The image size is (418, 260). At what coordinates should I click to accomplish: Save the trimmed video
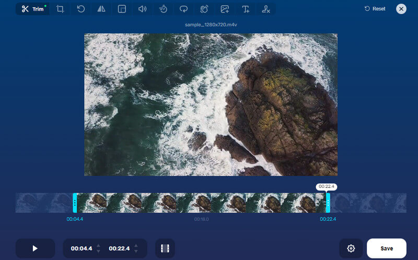387,248
